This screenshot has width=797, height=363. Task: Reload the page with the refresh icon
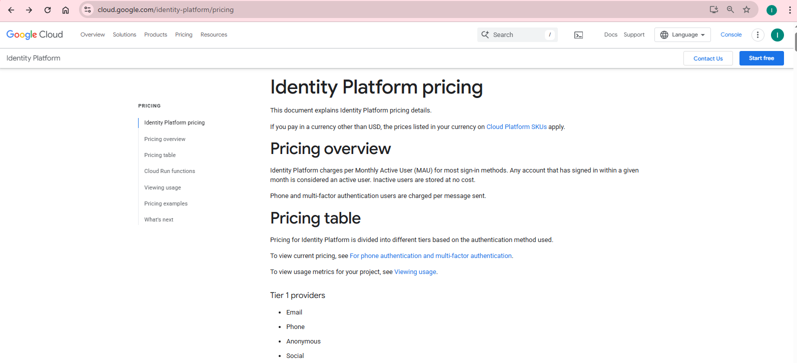pyautogui.click(x=48, y=10)
